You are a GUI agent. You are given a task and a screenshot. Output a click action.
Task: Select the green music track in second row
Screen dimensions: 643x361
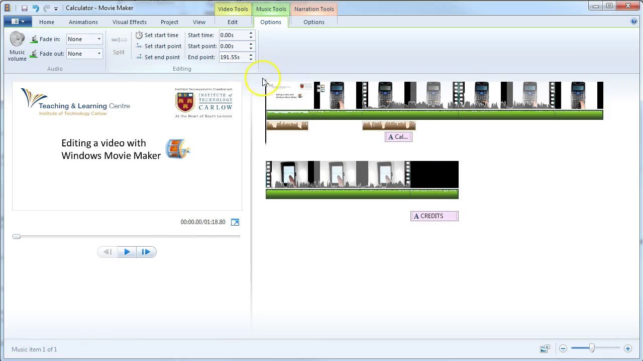click(x=362, y=194)
